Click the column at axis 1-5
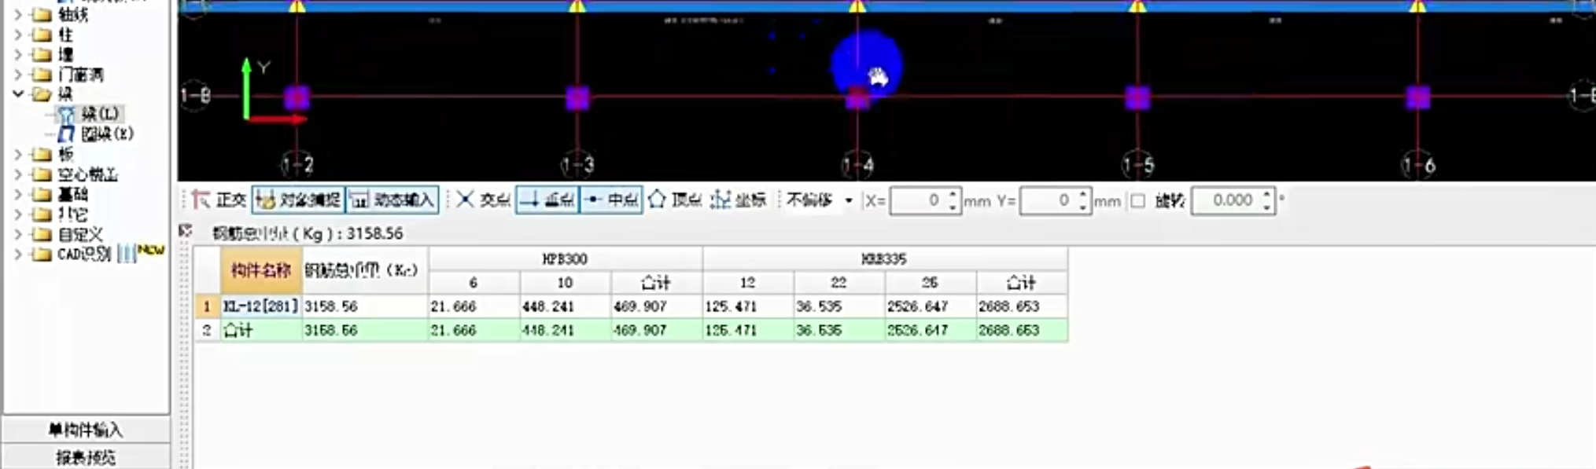 point(1137,98)
